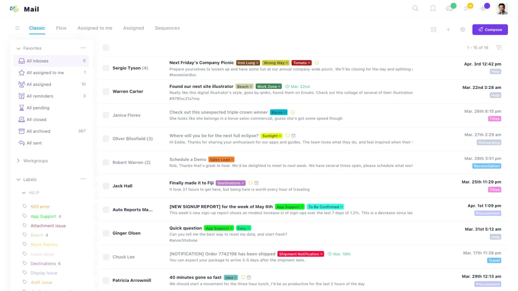Remove the Tomato tag from picnic email
Viewport: 518px width, 291px height.
click(309, 63)
